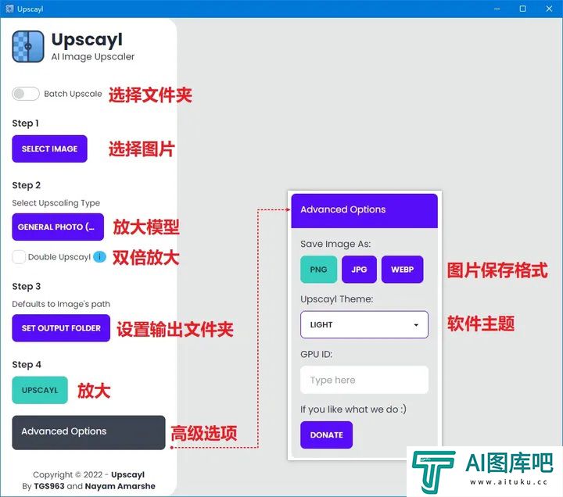Click the SET OUTPUT FOLDER button
Screen dimensions: 563x497
coord(61,328)
